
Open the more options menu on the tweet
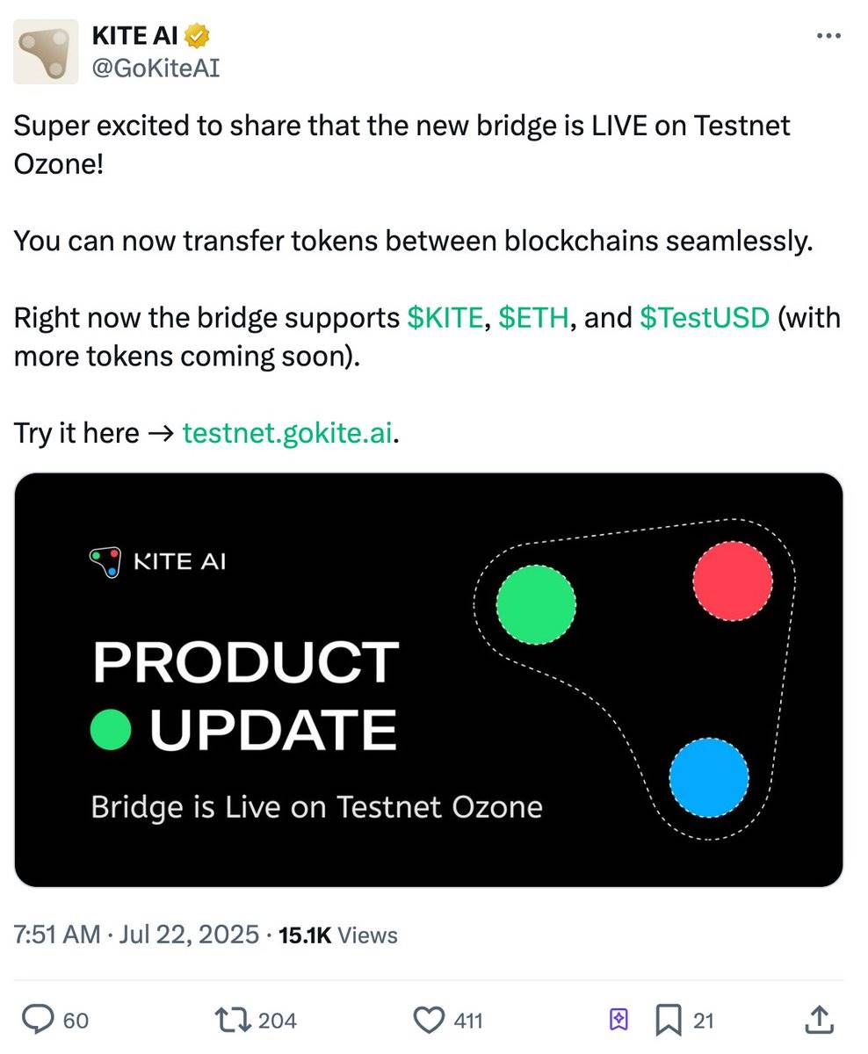(828, 33)
